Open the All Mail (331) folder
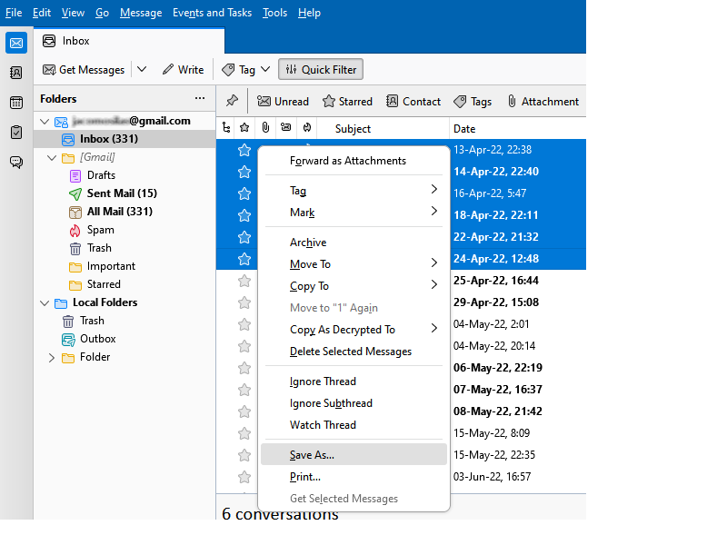Viewport: 727px width, 545px height. click(120, 212)
